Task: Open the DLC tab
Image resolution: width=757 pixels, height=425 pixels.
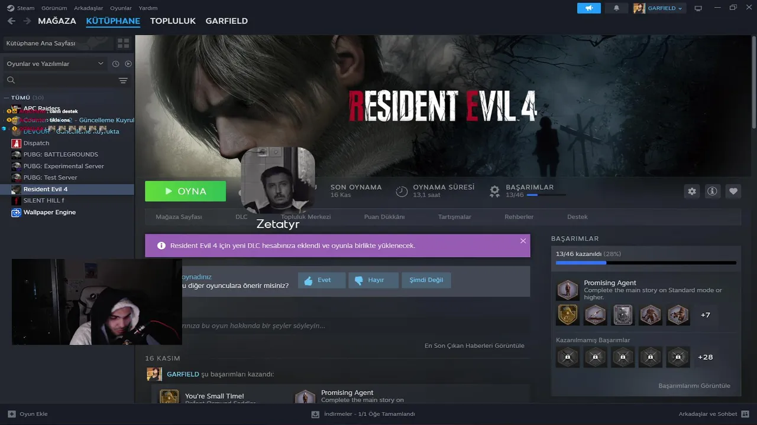Action: 241,217
